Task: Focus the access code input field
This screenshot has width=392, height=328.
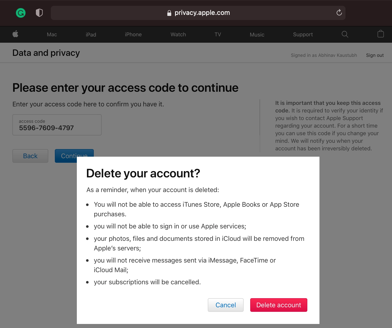Action: click(x=57, y=125)
